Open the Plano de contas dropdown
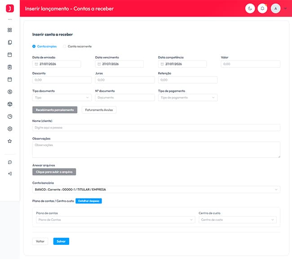The image size is (292, 275). pos(115,220)
